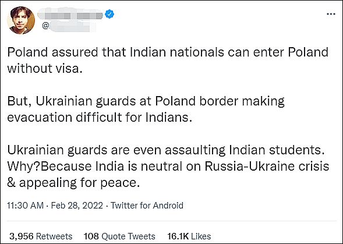Click the paragraph starting 'Poland assured that'
343x244 pixels.
168,60
